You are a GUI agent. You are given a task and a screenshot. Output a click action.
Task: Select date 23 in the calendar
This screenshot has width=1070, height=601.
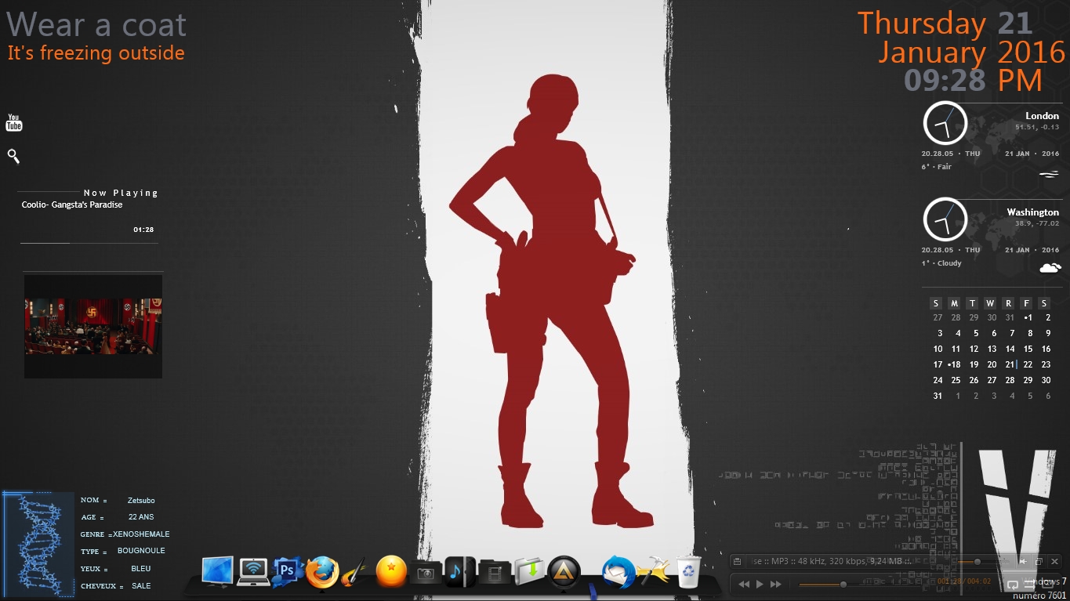point(1046,364)
